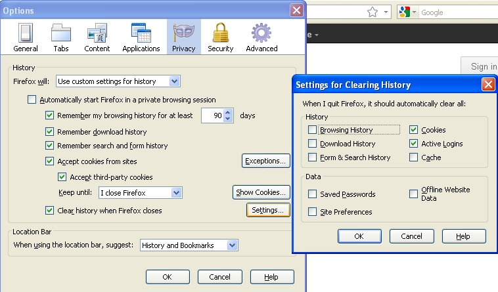Toggle Remember my browsing history checkbox
The height and width of the screenshot is (292, 498).
point(49,115)
